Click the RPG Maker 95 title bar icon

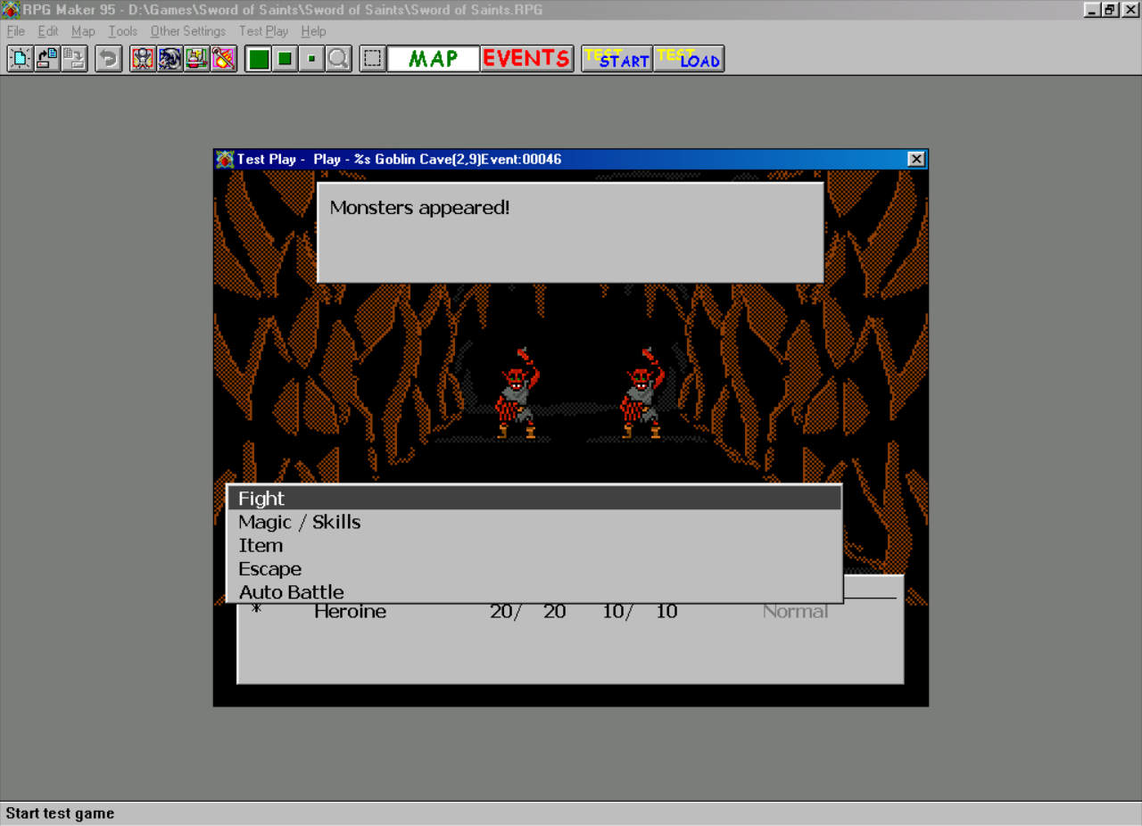point(10,10)
